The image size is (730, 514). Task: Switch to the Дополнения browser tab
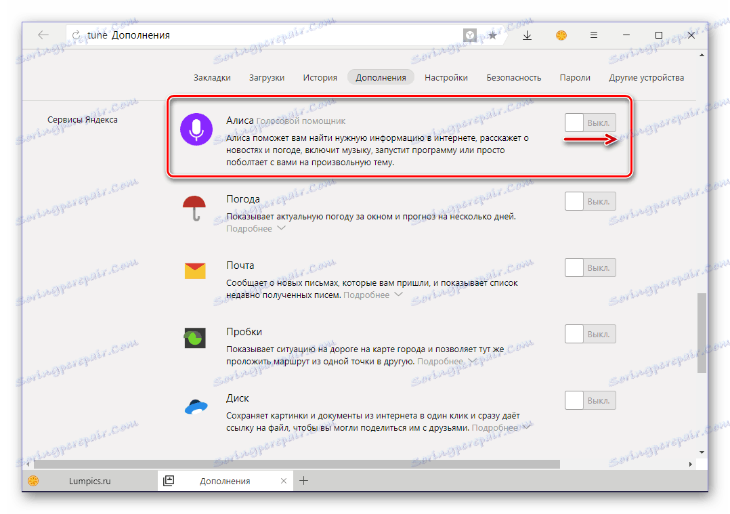point(226,481)
